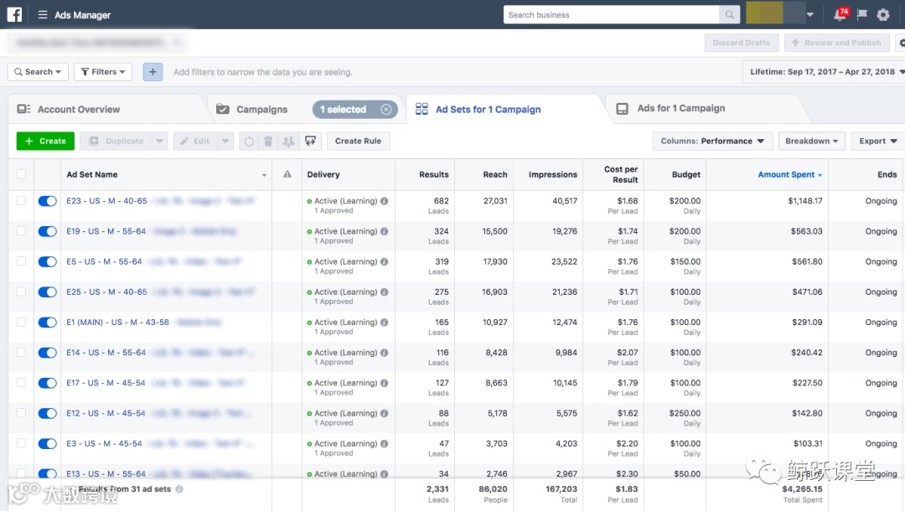Open the Lifetime date range picker

pos(824,72)
